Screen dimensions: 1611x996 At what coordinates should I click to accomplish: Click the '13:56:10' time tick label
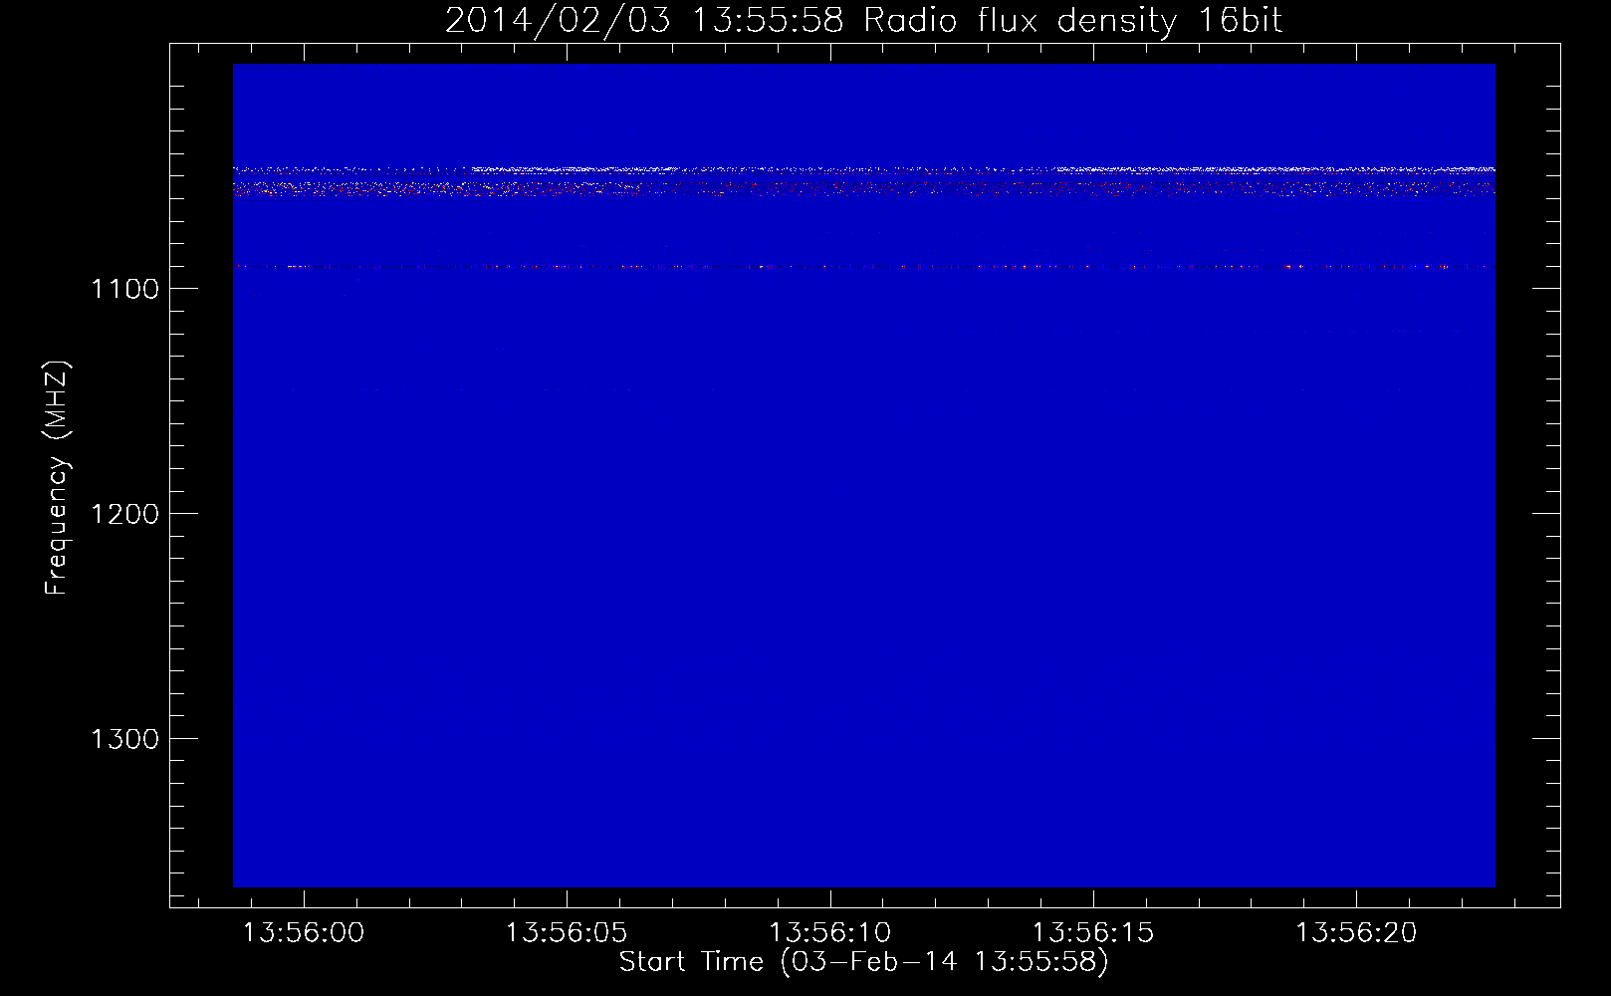coord(830,933)
